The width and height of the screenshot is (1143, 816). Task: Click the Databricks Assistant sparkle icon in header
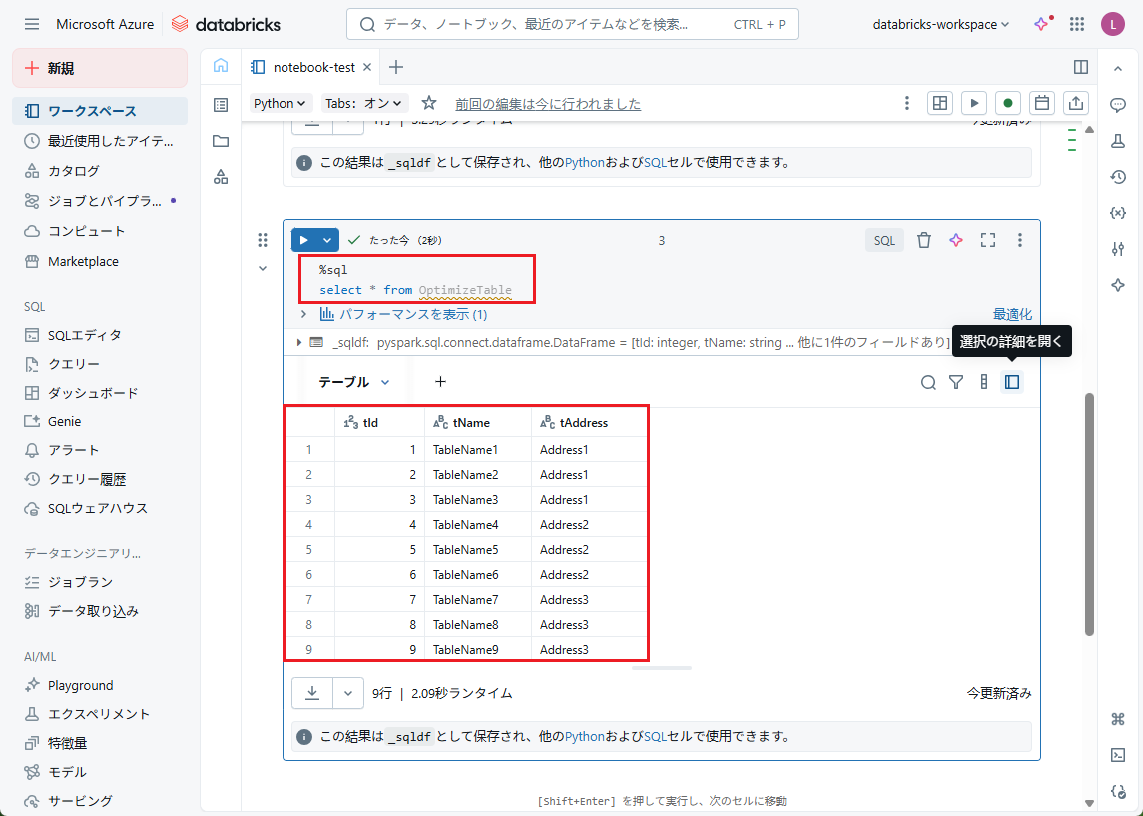click(x=1042, y=24)
